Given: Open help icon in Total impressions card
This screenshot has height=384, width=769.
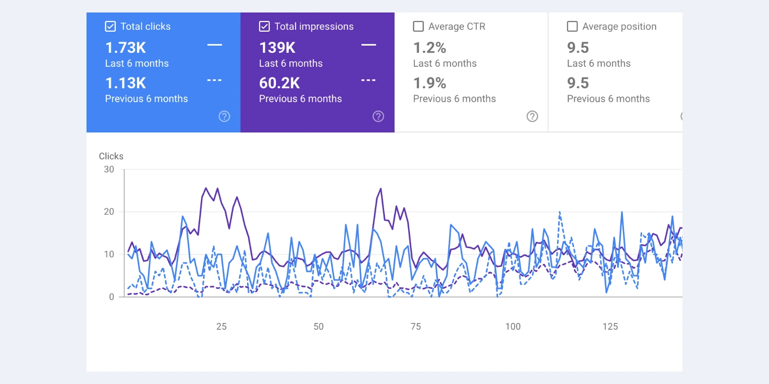Looking at the screenshot, I should pos(378,116).
